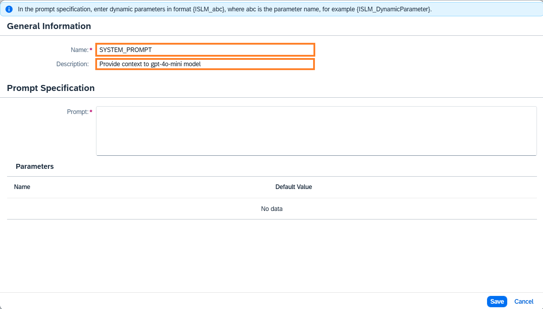Click the Name field label
Viewport: 543px width, 309px height.
[79, 50]
